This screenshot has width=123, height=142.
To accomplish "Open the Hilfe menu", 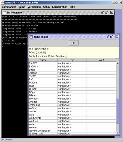I will [72, 7].
